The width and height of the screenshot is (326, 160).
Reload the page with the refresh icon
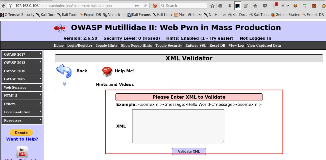coord(145,5)
